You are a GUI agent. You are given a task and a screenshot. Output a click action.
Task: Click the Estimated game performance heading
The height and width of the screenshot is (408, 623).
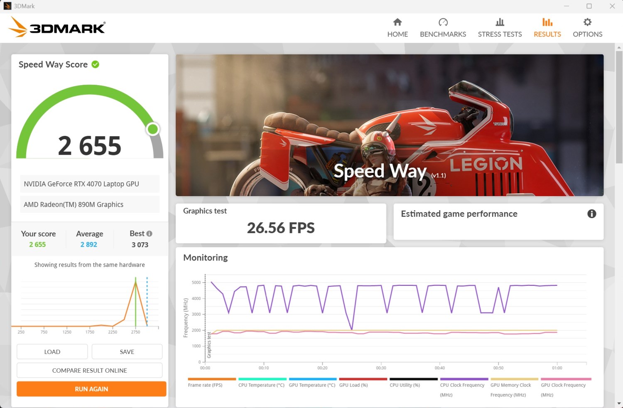[x=459, y=214]
